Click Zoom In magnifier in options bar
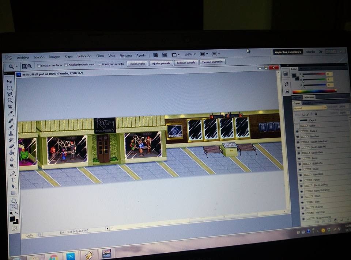 tap(24, 66)
